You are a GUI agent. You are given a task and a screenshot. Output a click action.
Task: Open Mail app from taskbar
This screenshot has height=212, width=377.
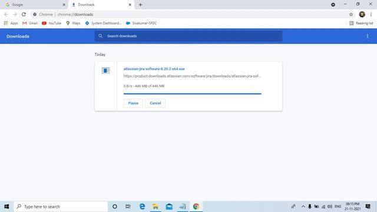tap(169, 207)
